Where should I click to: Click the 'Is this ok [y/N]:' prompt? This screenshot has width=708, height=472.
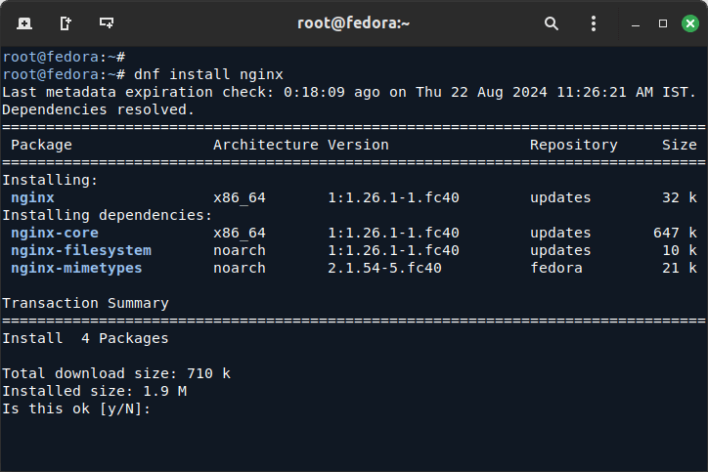click(76, 408)
